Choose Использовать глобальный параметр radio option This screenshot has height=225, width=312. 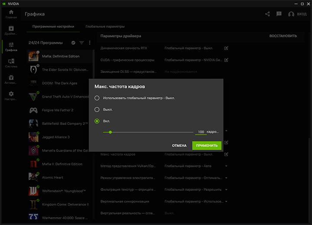pos(97,98)
